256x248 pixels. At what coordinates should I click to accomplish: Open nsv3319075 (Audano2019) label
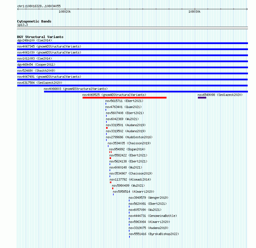pos(148,228)
